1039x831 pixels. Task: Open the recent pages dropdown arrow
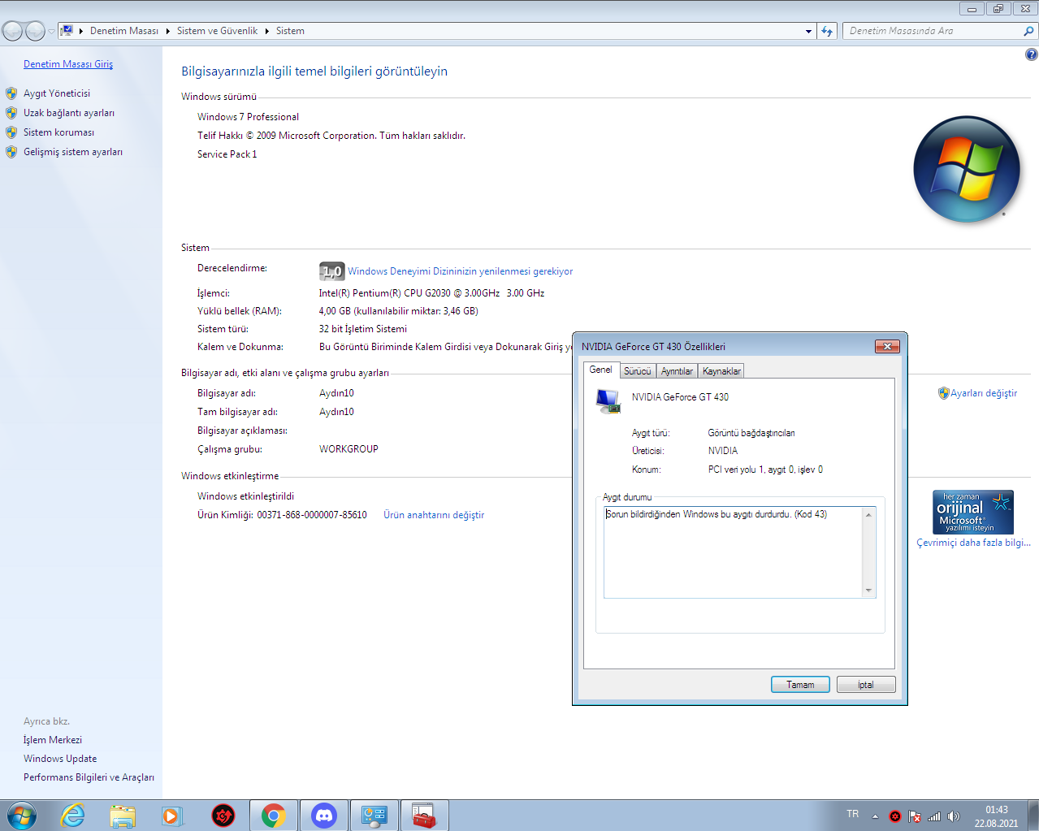coord(51,32)
